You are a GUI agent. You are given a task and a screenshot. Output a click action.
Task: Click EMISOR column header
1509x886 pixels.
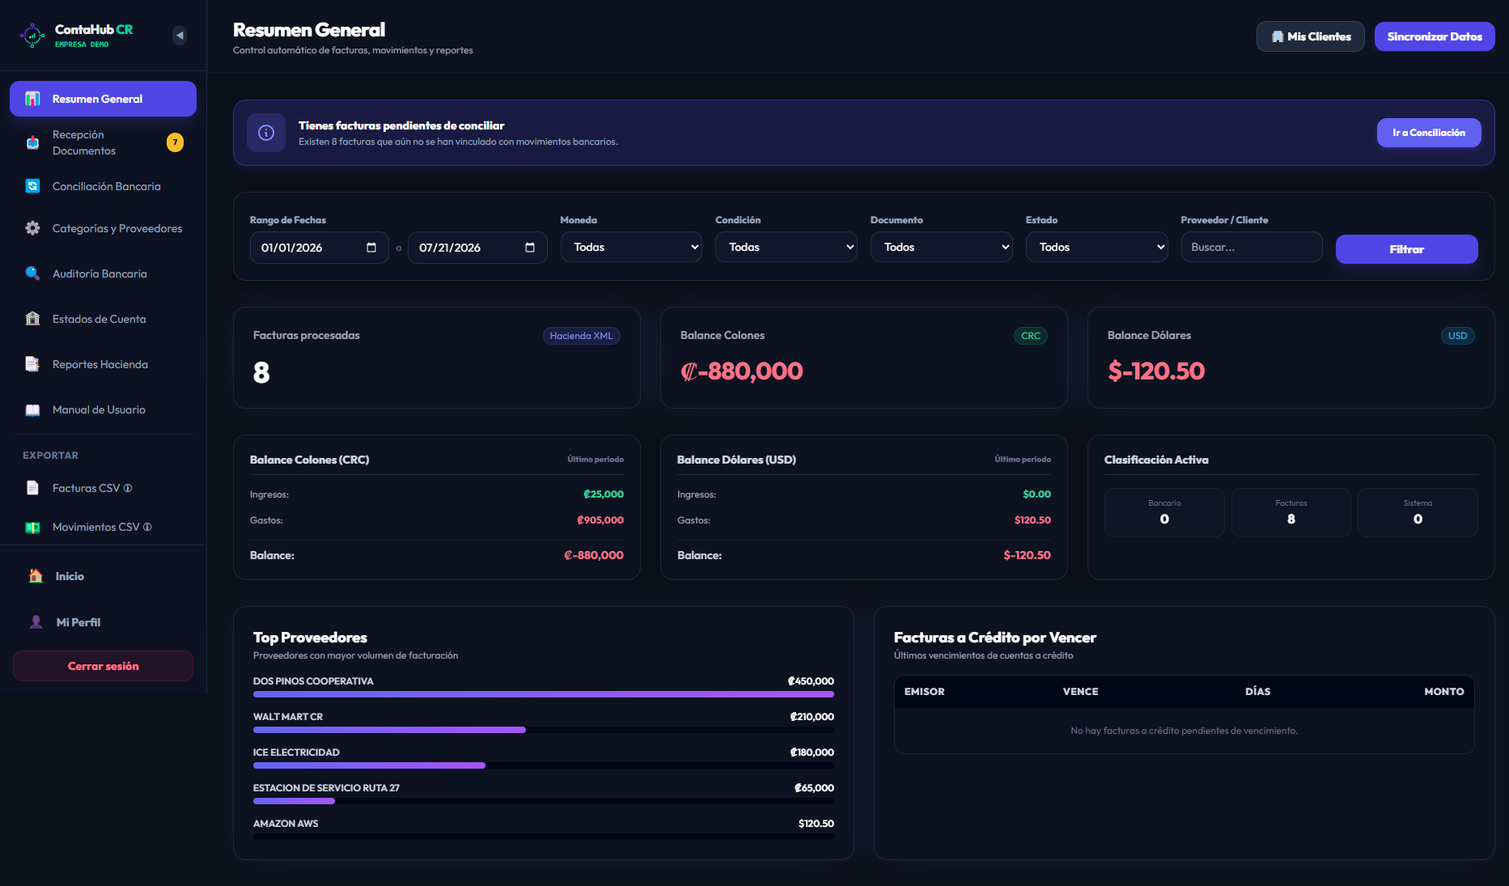coord(925,692)
